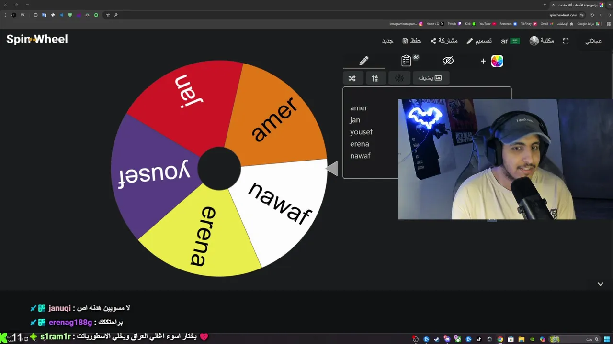Open the pencil edit entries tab
Screen dimensions: 613x344
(364, 61)
